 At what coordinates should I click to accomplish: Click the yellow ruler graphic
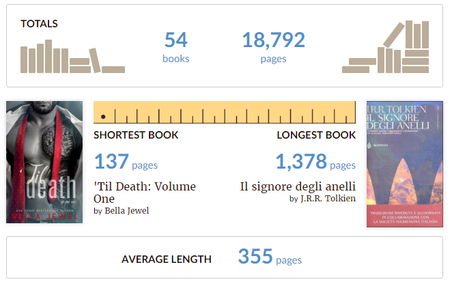coord(225,112)
